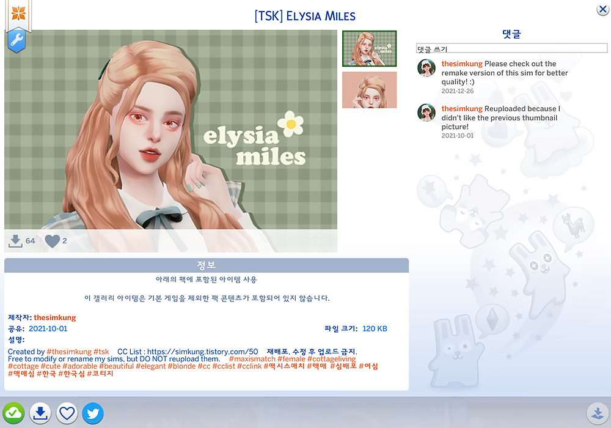Click the #cottage hashtag
611x428 pixels.
[x=23, y=366]
